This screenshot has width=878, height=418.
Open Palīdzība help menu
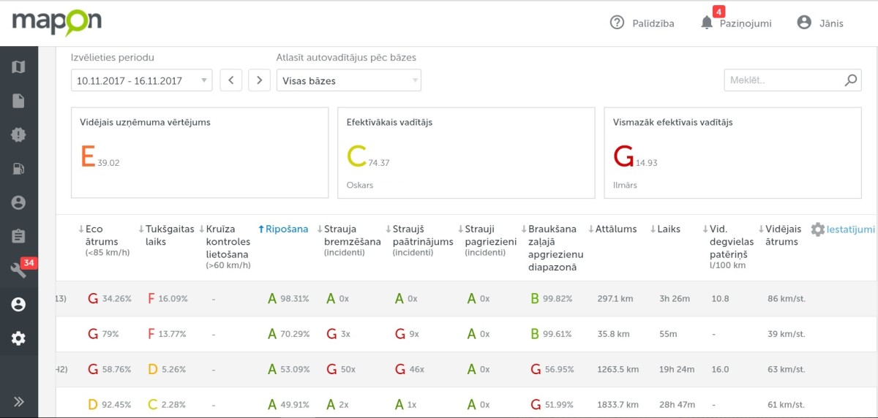coord(642,23)
